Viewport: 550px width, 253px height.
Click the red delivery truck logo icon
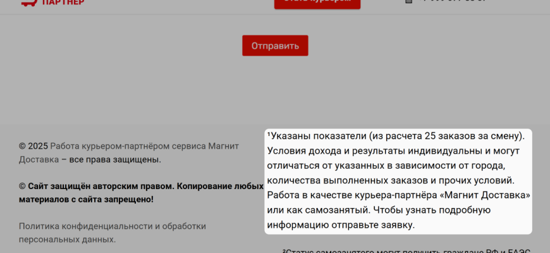point(28,3)
